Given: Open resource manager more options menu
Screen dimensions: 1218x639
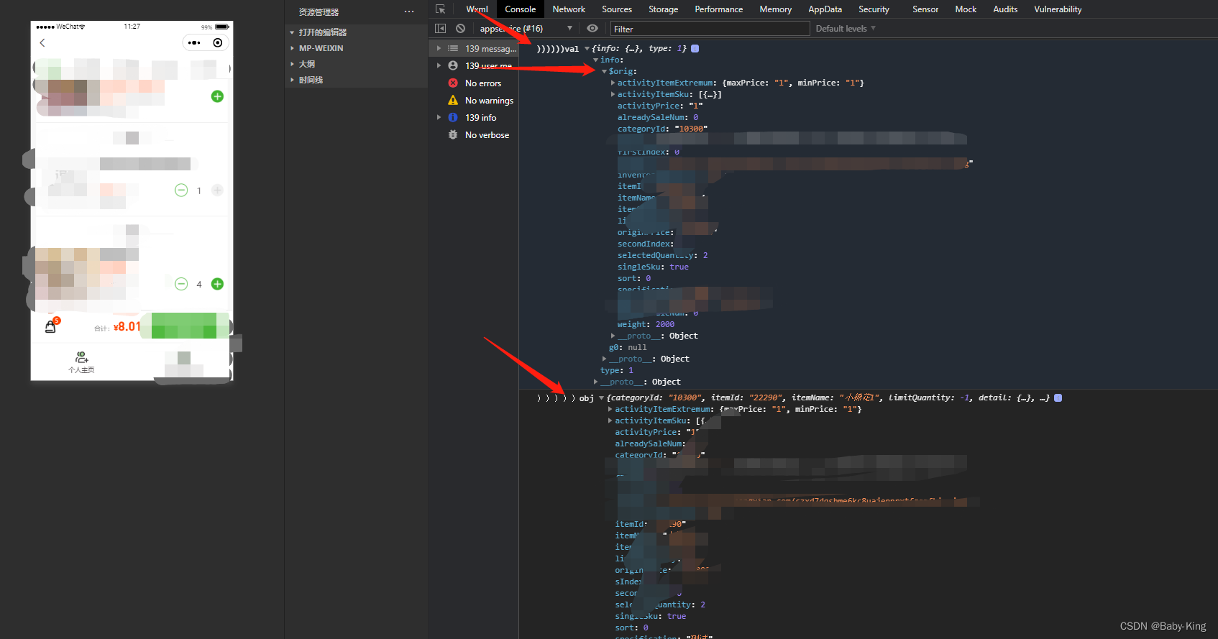Looking at the screenshot, I should [409, 12].
